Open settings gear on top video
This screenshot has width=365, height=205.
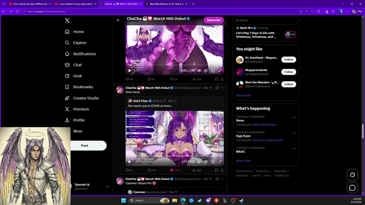[206, 71]
